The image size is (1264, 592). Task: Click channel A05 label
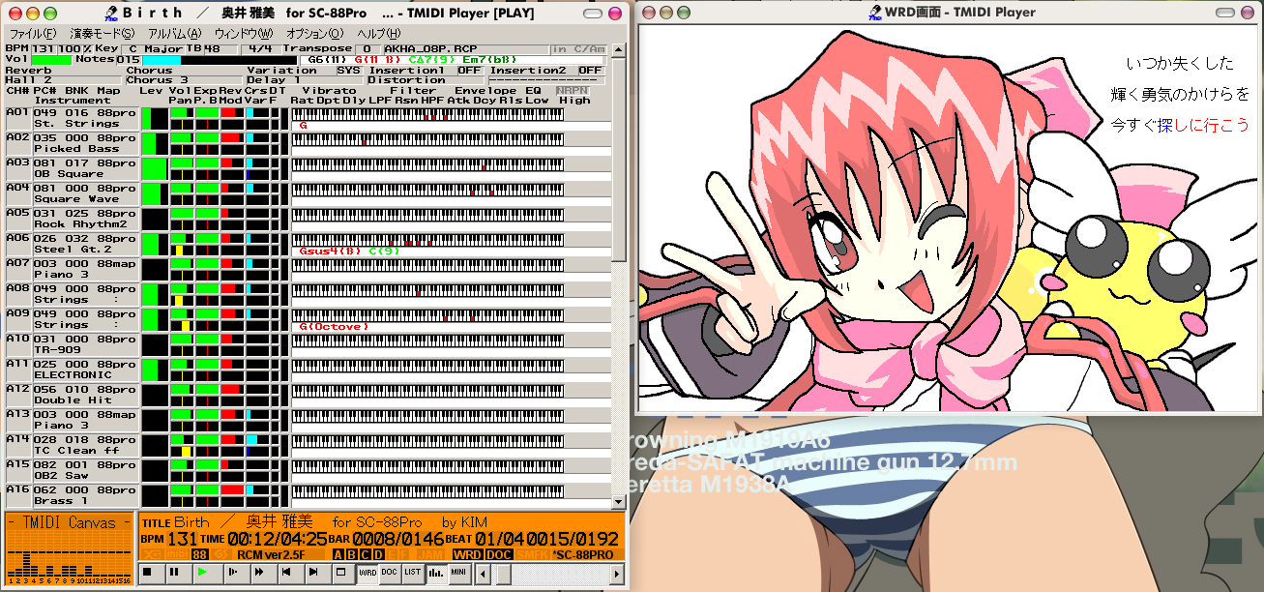(x=18, y=213)
